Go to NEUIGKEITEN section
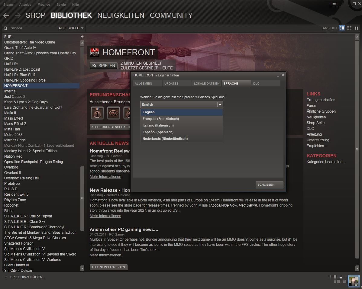 click(x=121, y=15)
